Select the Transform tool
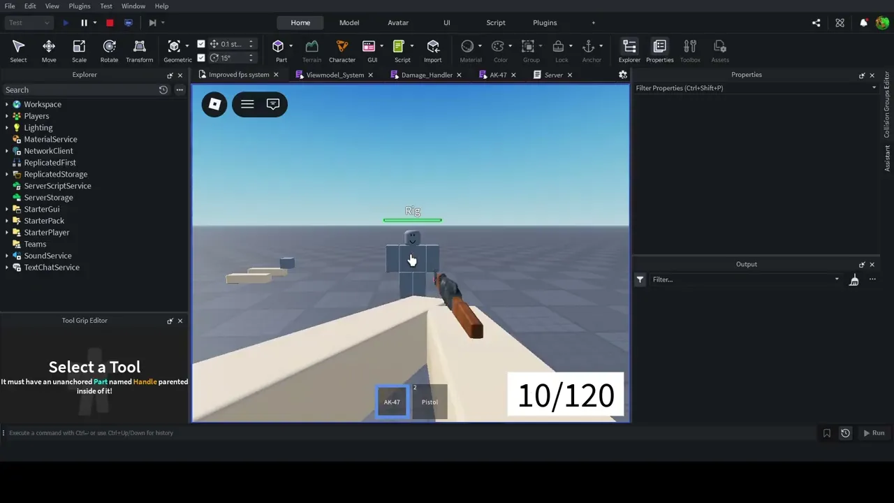This screenshot has width=894, height=503. [139, 51]
